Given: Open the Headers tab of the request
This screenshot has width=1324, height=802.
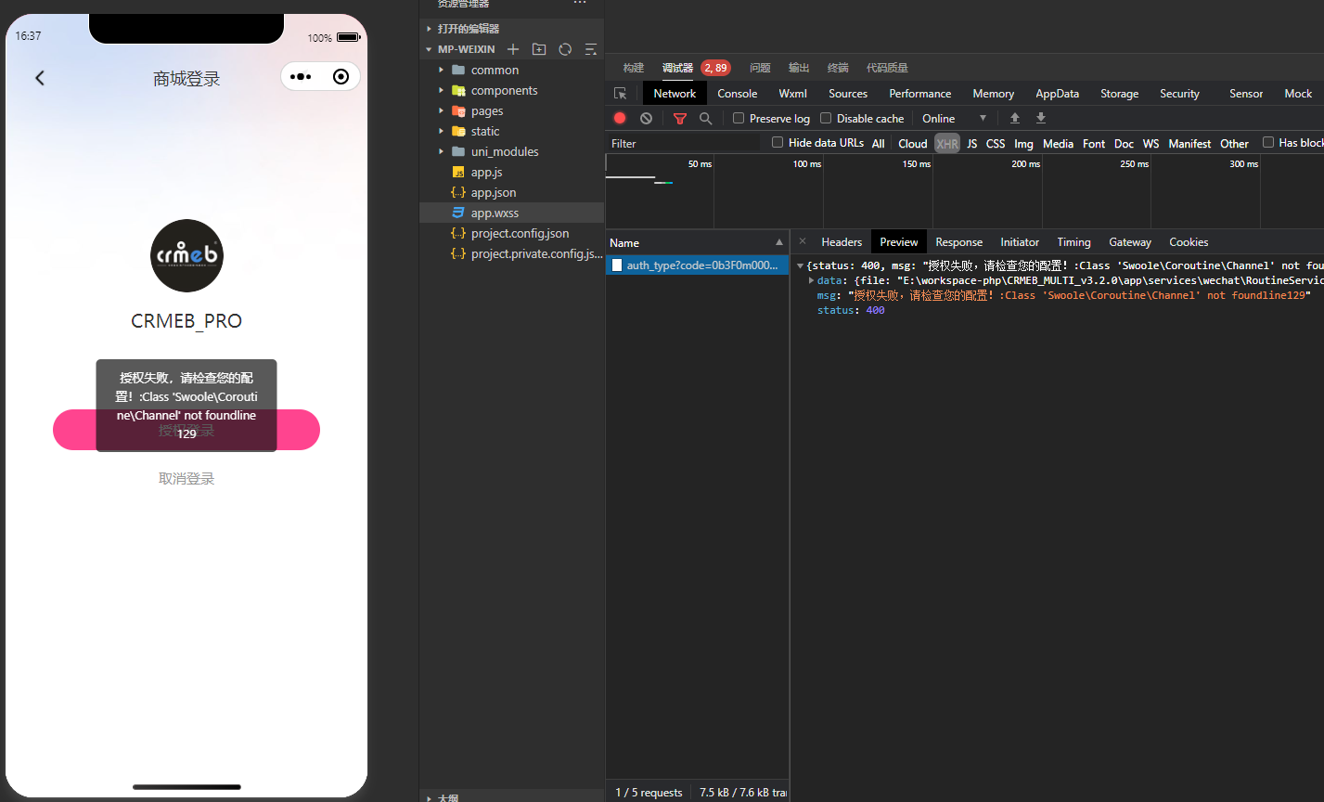Looking at the screenshot, I should click(842, 242).
